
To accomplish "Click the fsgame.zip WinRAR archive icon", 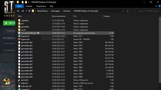I will (19, 39).
